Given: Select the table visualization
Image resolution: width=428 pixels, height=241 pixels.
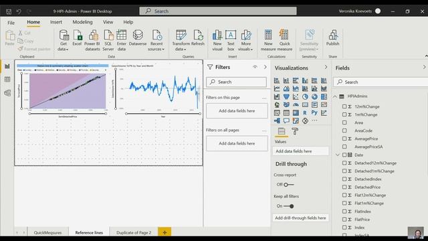Looking at the screenshot, I should pyautogui.click(x=286, y=112).
